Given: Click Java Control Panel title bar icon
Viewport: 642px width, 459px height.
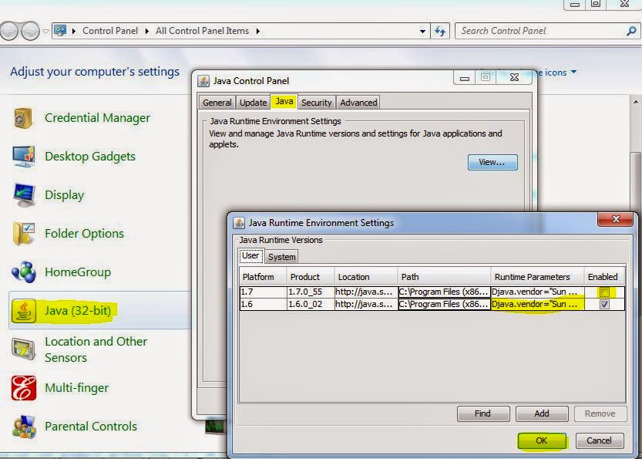Looking at the screenshot, I should 203,81.
